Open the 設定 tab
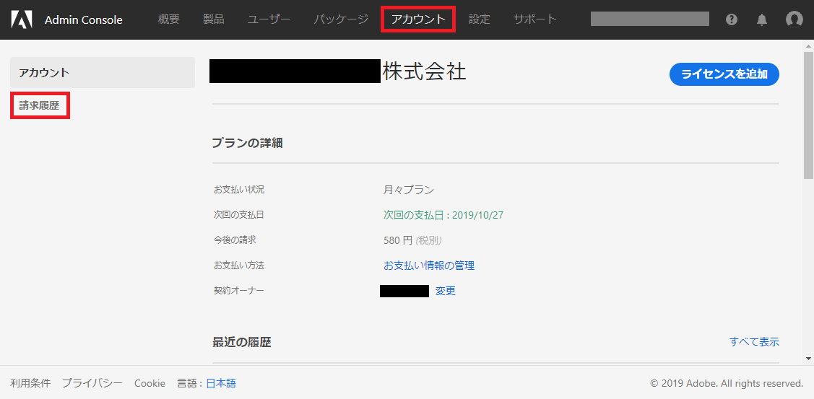 coord(479,19)
